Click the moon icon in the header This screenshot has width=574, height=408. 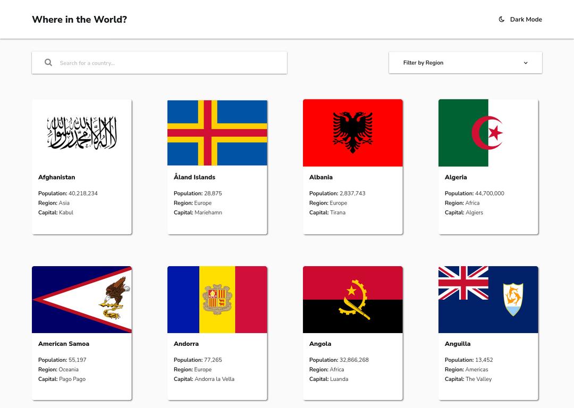click(501, 20)
